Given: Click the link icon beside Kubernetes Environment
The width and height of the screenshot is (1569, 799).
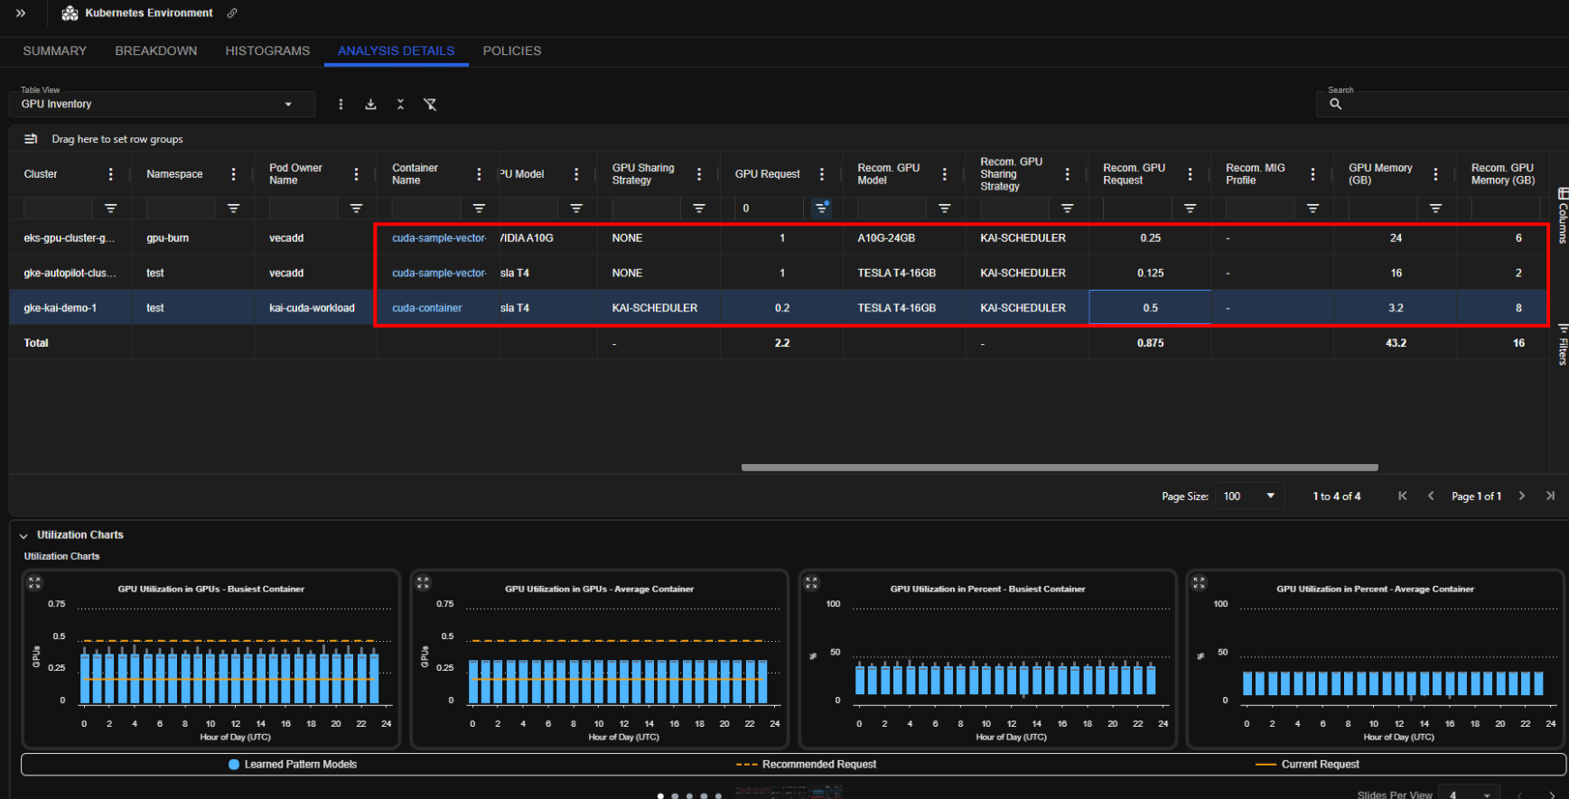Looking at the screenshot, I should click(x=232, y=14).
